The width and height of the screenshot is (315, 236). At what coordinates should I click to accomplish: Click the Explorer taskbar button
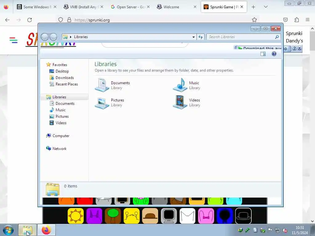[27, 230]
